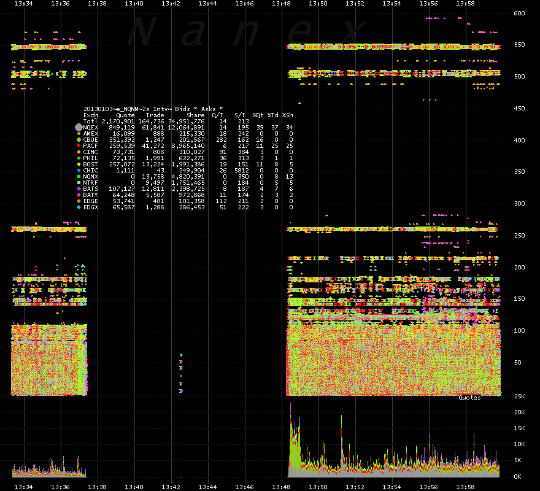Click the '250' price axis label

[x=519, y=236]
